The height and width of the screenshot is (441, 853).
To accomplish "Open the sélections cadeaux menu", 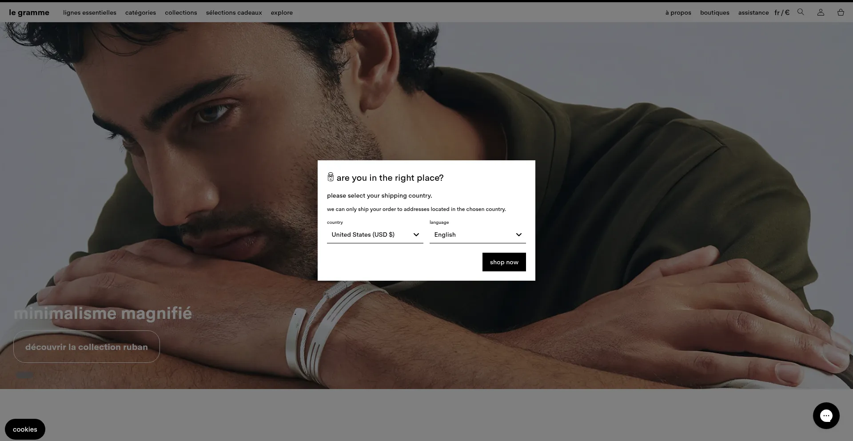I will pos(234,12).
